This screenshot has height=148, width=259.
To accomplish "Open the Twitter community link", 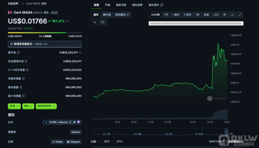I will (57, 142).
